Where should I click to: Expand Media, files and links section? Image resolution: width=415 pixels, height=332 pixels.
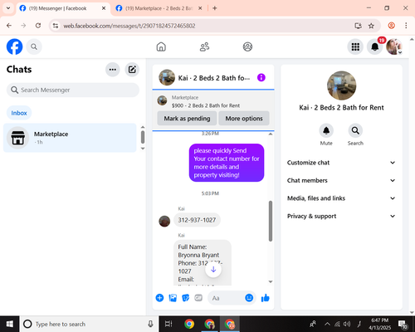coord(341,198)
